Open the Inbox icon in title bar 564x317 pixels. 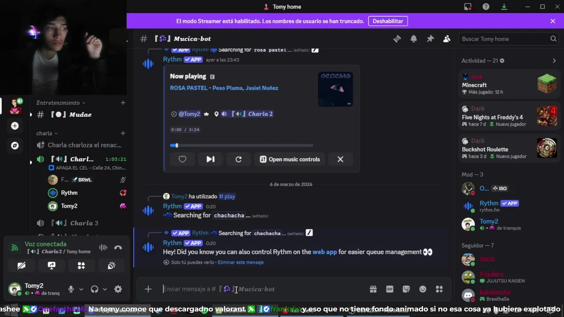click(x=468, y=7)
